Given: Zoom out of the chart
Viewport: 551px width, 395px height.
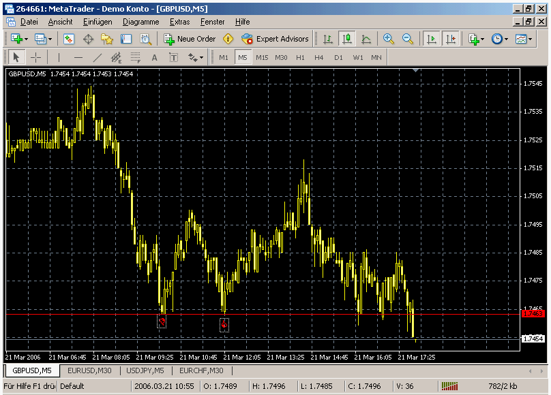Looking at the screenshot, I should tap(408, 39).
